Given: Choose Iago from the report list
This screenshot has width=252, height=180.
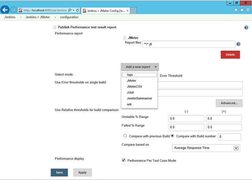Looking at the screenshot, I should tap(139, 75).
